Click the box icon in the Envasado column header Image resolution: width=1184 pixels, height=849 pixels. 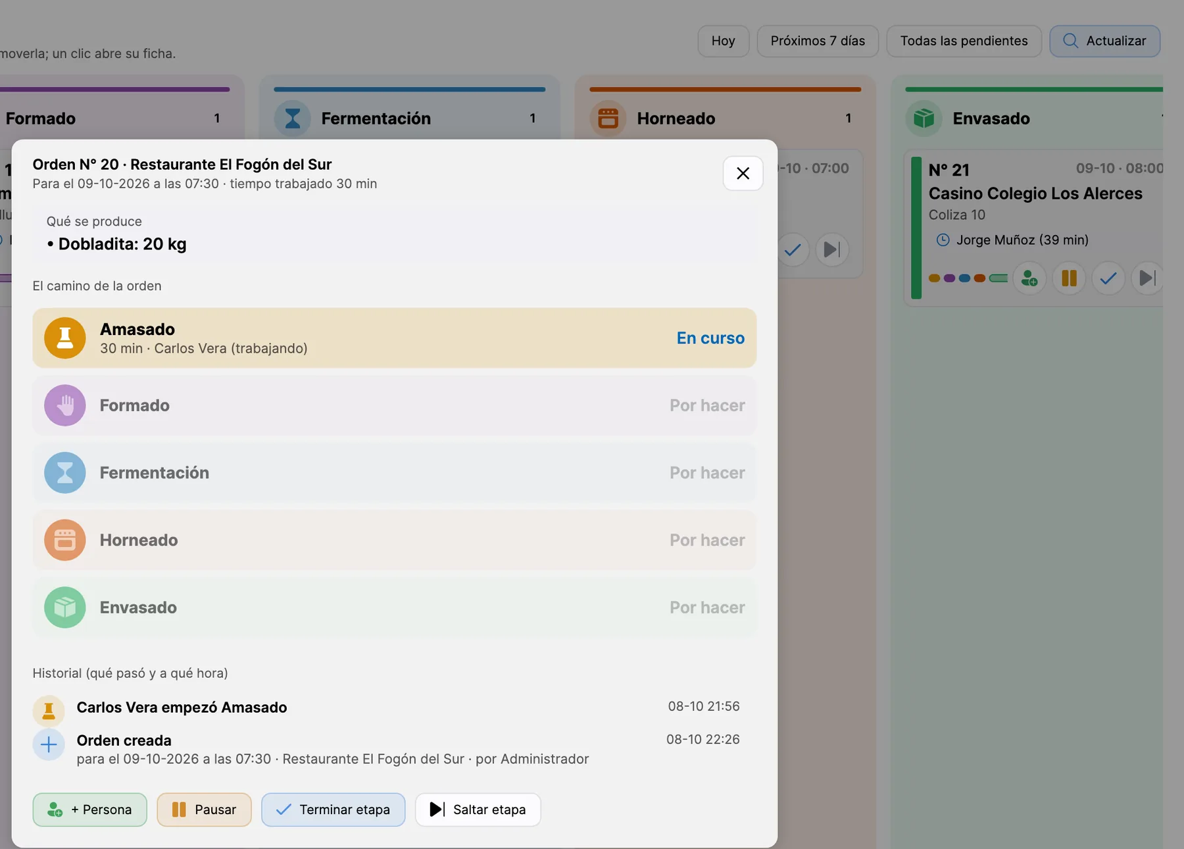coord(924,118)
